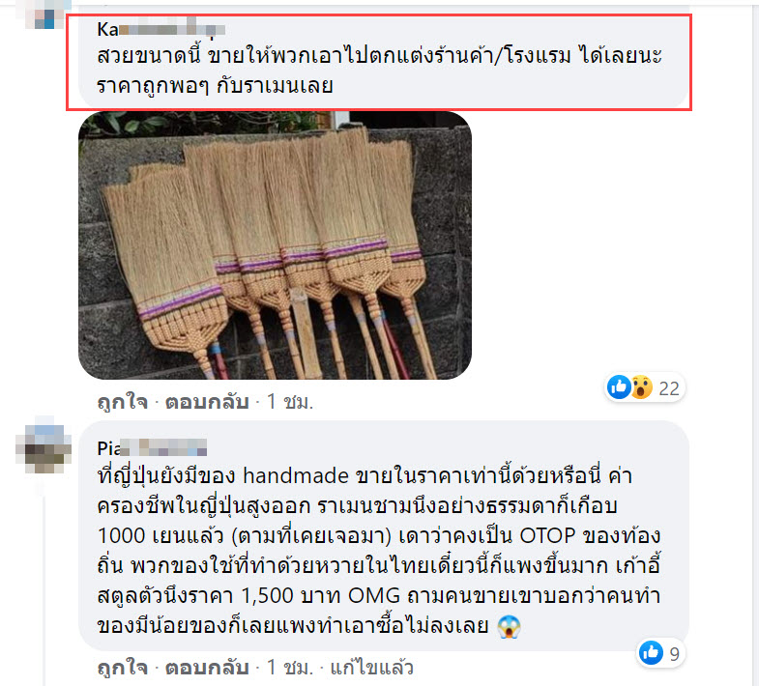Viewport: 759px width, 686px height.
Task: Open the 1 ชม. timestamp below broom photo
Action: (289, 402)
